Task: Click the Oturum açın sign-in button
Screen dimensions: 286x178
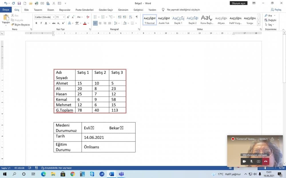Action: point(239,3)
